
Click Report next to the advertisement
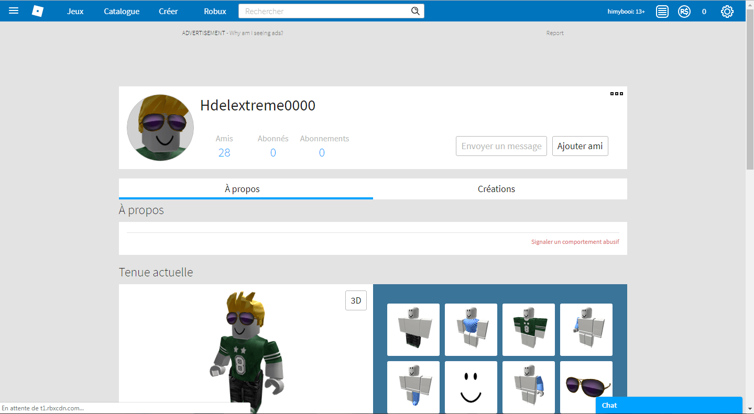coord(554,32)
